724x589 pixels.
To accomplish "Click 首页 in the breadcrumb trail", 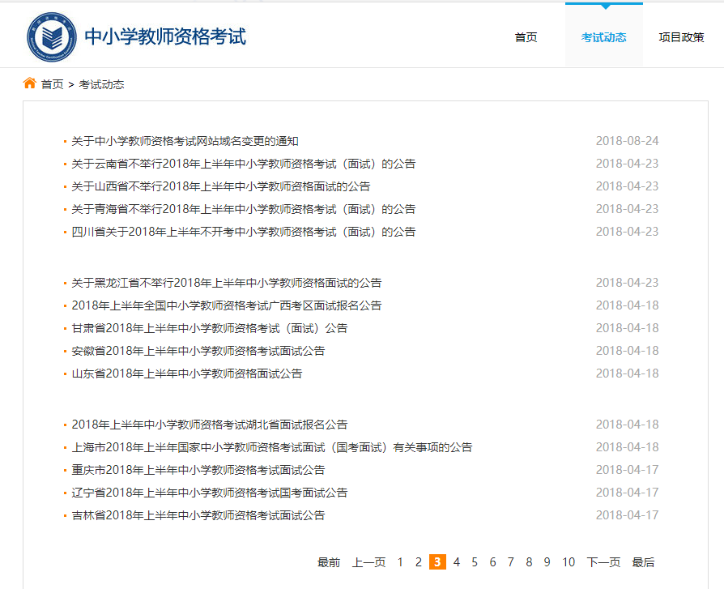I will click(52, 83).
